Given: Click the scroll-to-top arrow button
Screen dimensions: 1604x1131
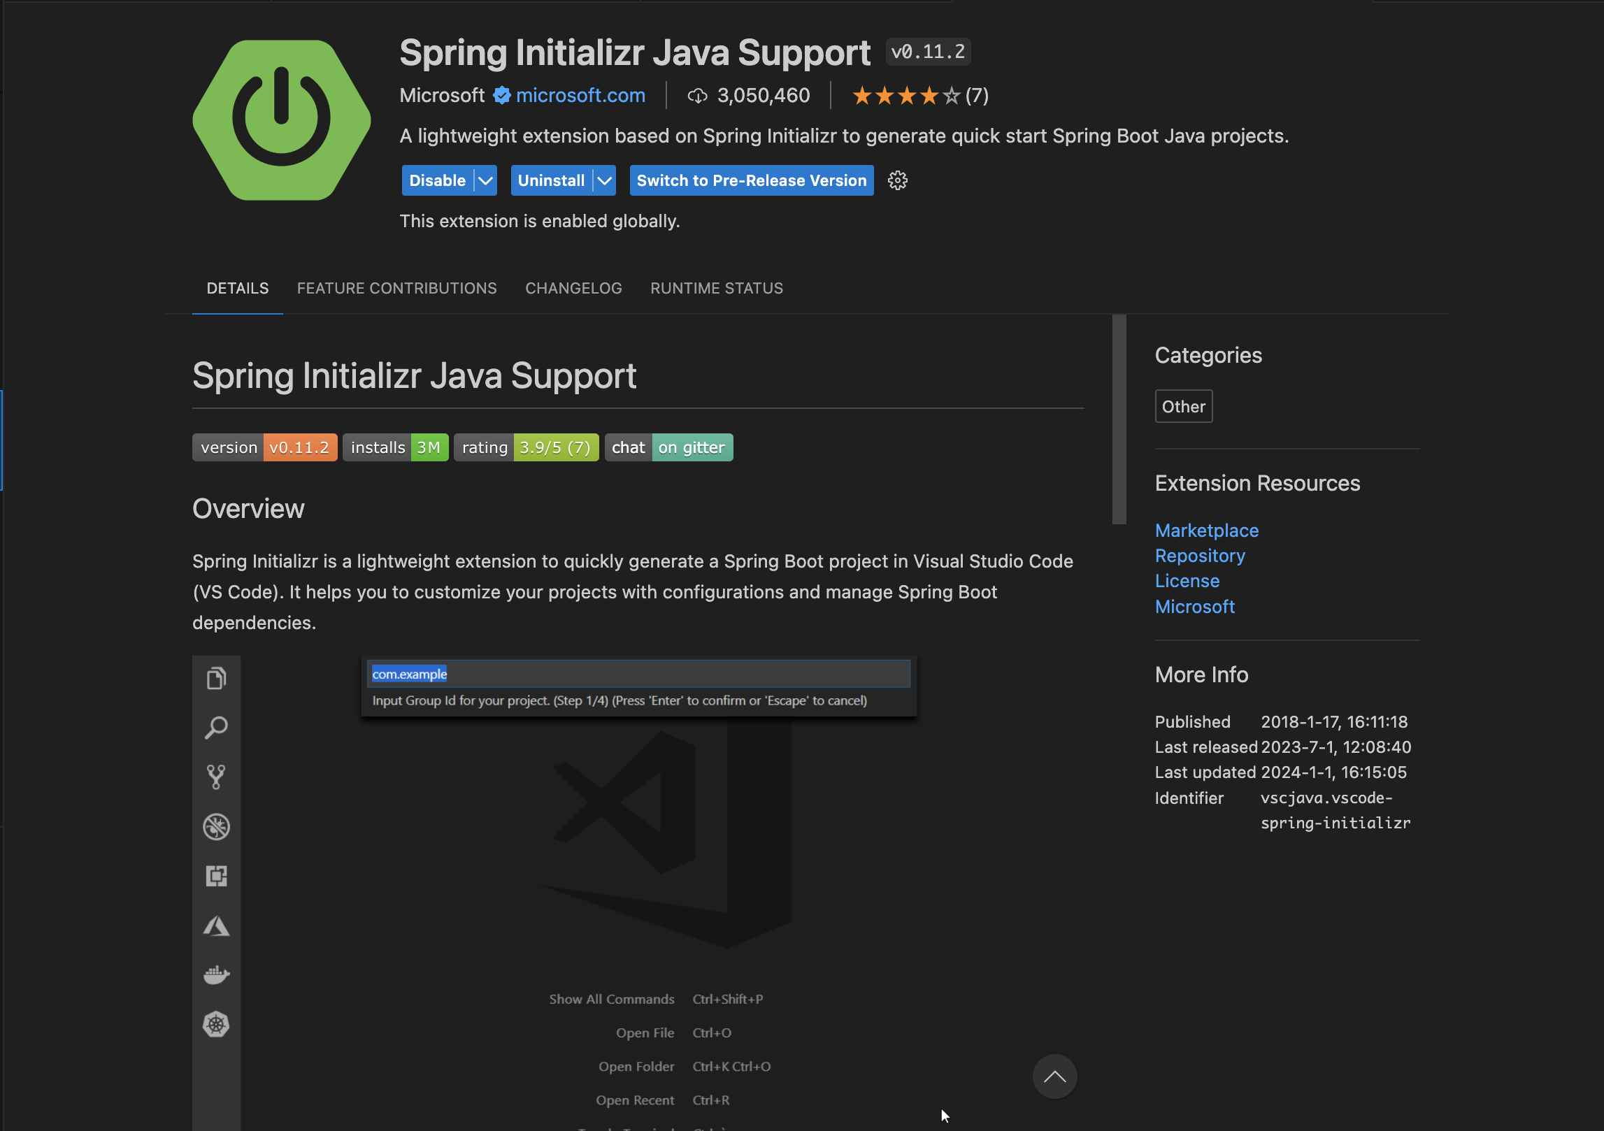Looking at the screenshot, I should (1054, 1076).
